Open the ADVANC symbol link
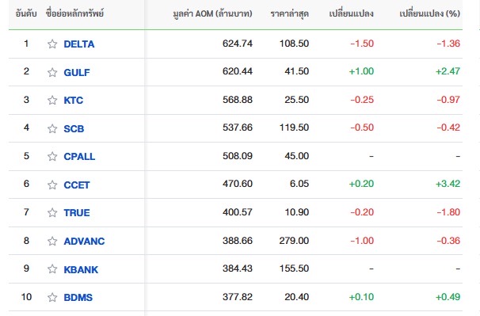The height and width of the screenshot is (316, 480). [x=84, y=242]
